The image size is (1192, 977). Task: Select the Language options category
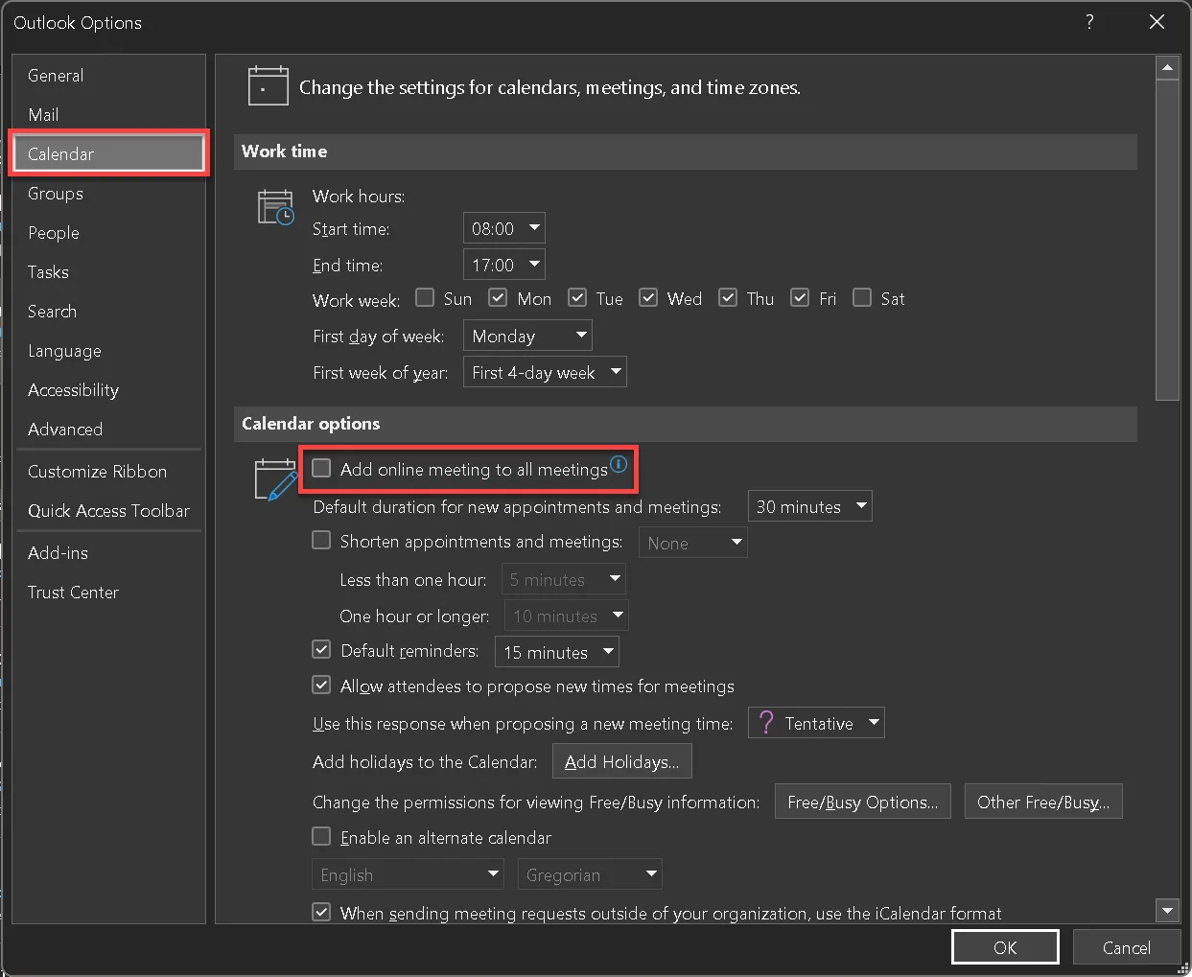pos(108,350)
